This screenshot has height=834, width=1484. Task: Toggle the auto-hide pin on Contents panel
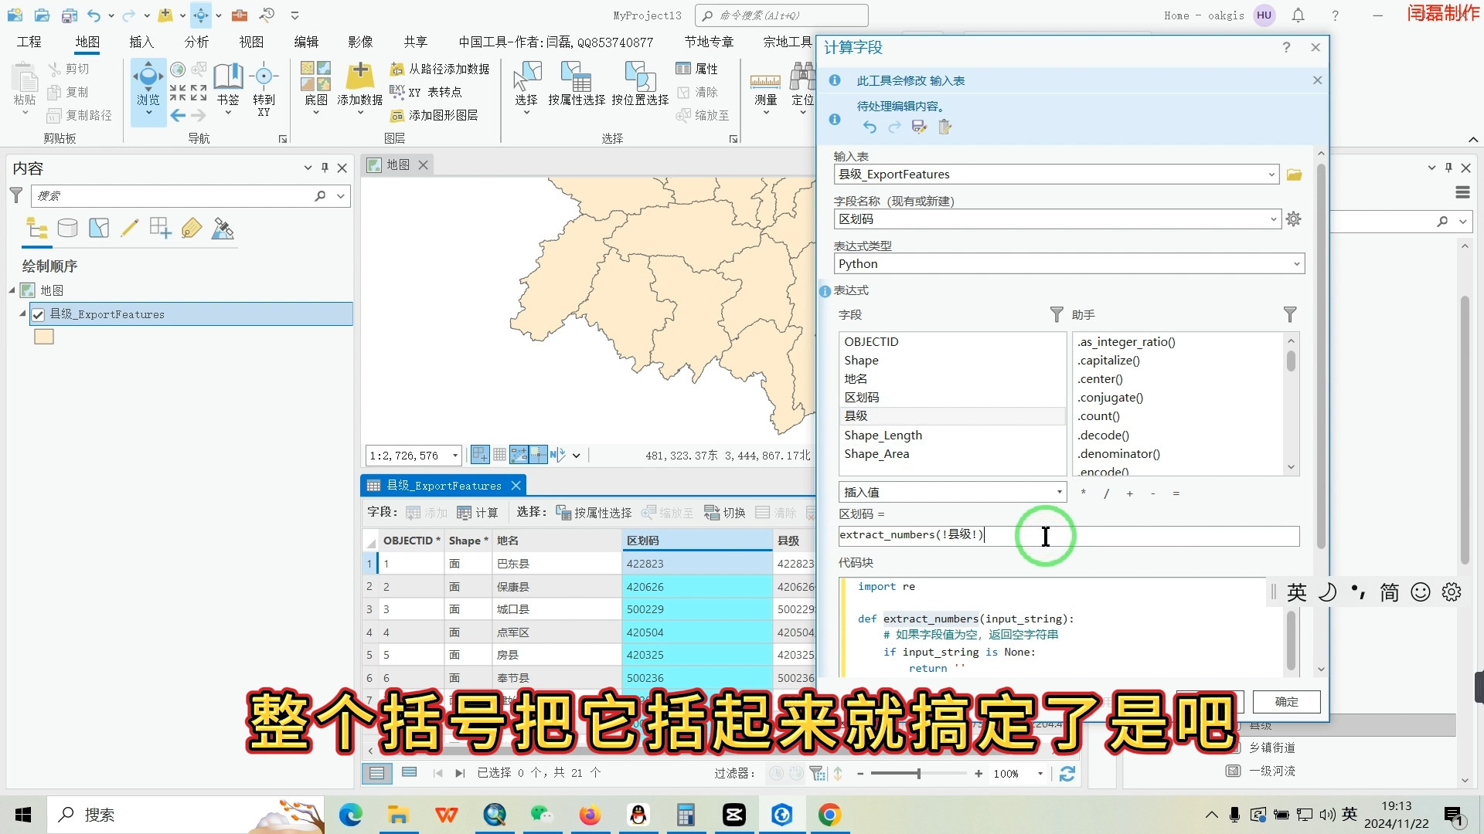pos(325,168)
